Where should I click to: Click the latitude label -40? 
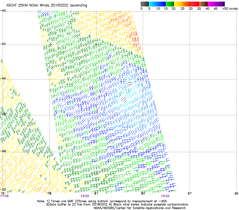pyautogui.click(x=3, y=11)
